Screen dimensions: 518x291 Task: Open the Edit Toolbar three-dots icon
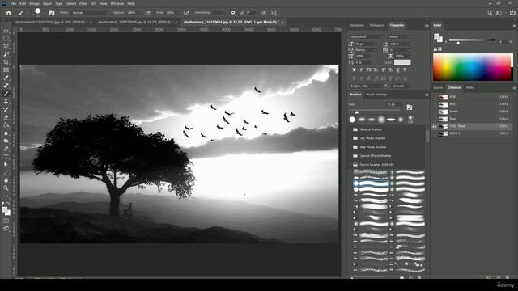coord(6,196)
